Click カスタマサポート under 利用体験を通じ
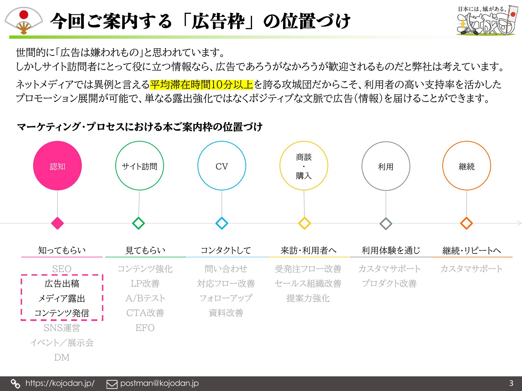This screenshot has height=391, width=522. pos(389,269)
